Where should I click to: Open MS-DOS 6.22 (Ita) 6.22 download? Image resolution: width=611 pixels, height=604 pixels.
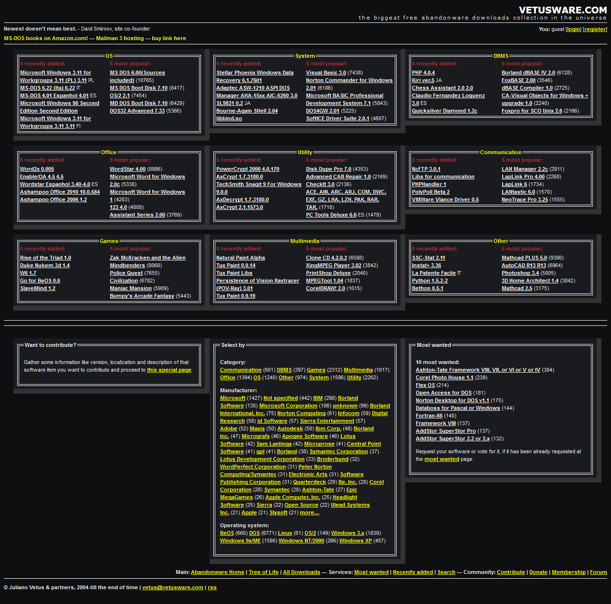point(47,88)
